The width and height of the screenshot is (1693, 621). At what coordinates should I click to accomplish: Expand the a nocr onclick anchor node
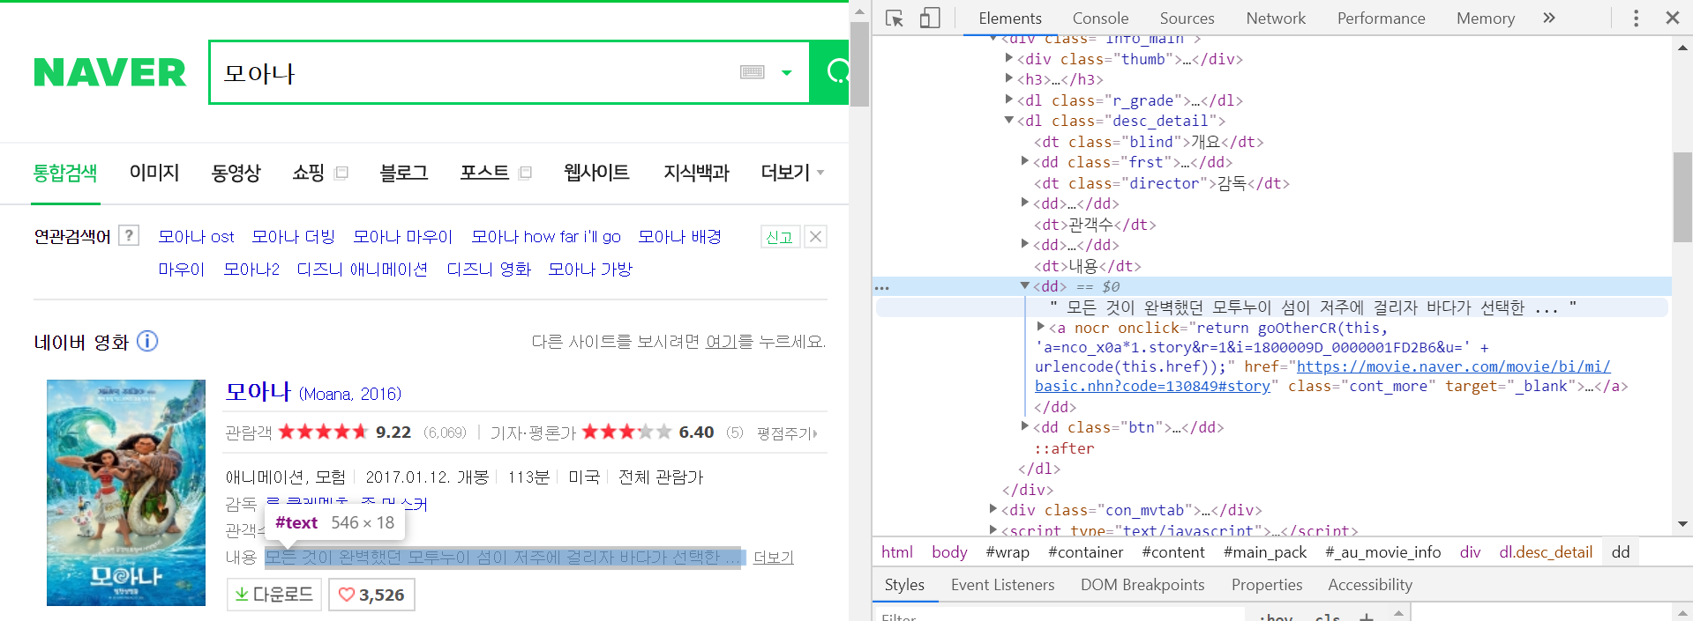(1041, 327)
